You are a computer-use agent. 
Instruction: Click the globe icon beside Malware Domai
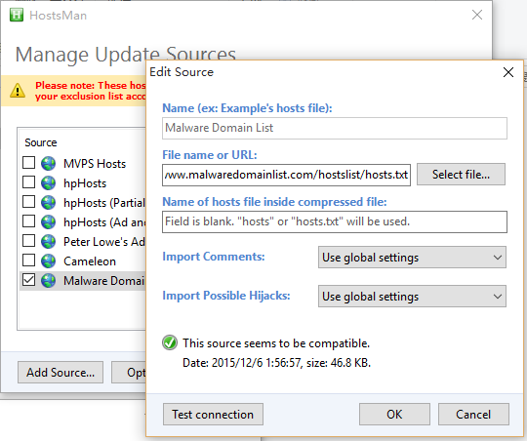coord(49,281)
